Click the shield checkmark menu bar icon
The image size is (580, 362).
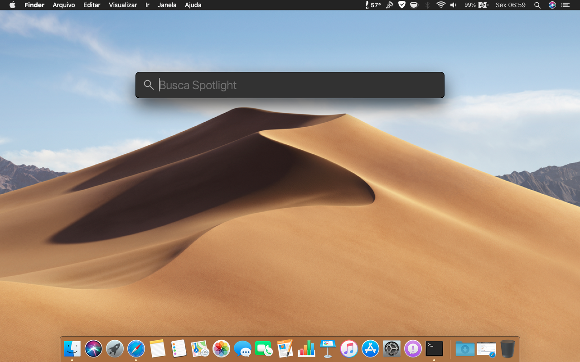[401, 5]
